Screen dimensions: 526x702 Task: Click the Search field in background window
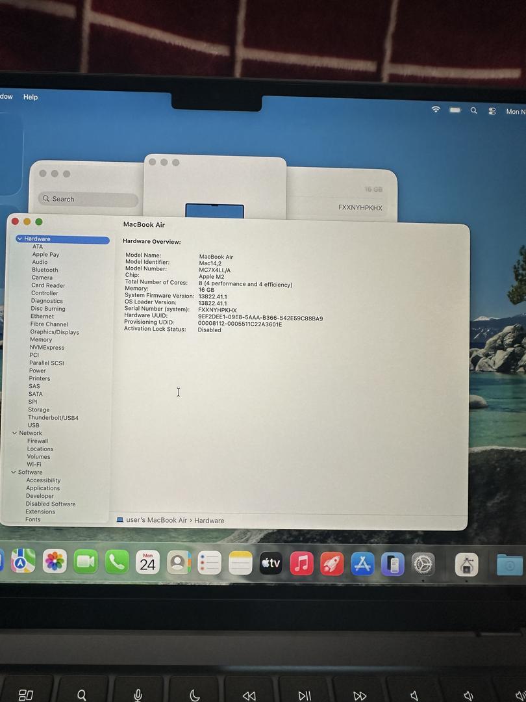[88, 200]
